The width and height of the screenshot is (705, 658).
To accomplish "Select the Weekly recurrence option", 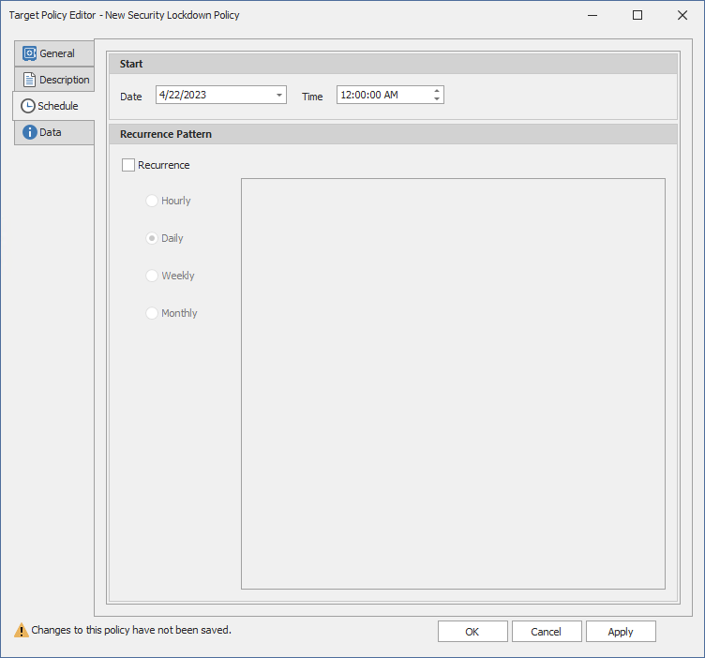I will (x=152, y=276).
